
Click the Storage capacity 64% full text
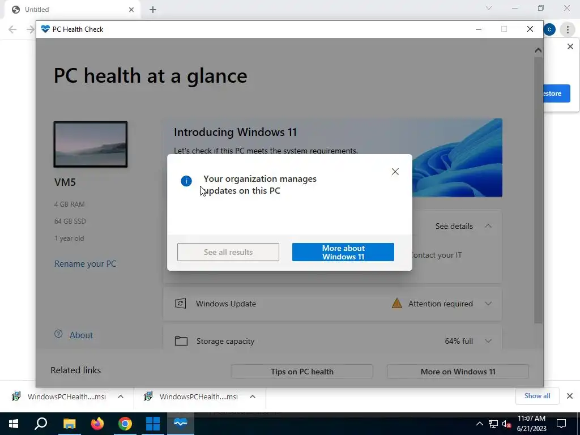tap(459, 341)
